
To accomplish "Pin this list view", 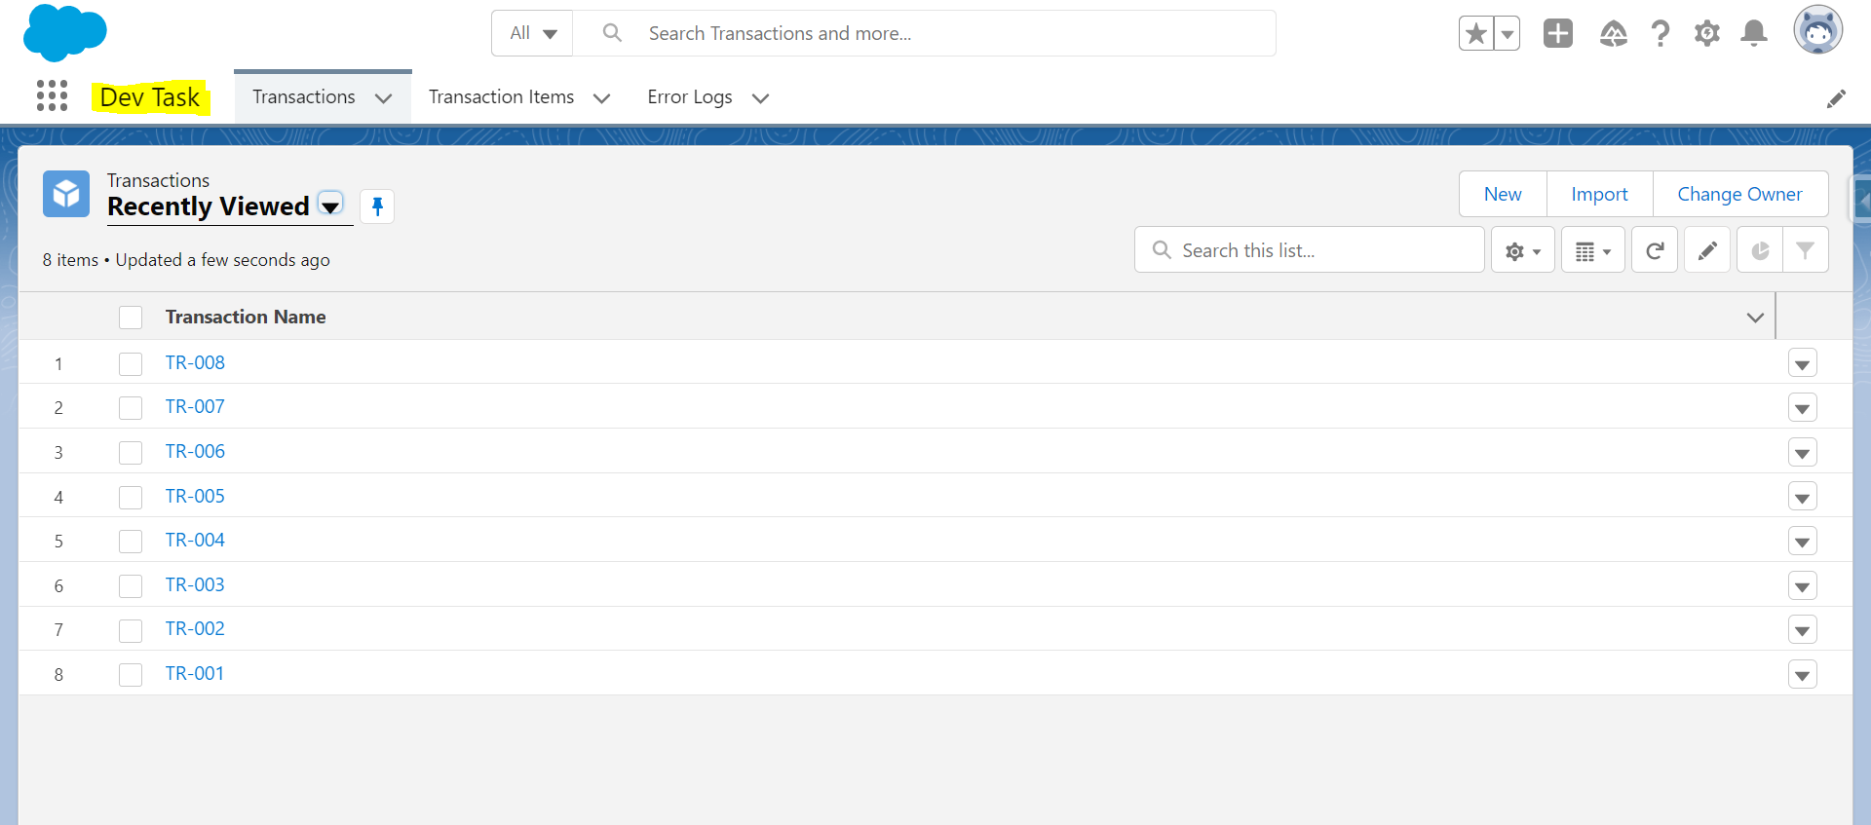I will (377, 206).
